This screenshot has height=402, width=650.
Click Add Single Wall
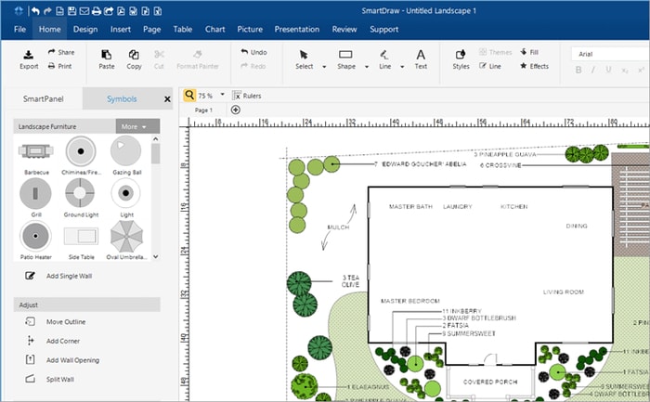click(x=69, y=276)
